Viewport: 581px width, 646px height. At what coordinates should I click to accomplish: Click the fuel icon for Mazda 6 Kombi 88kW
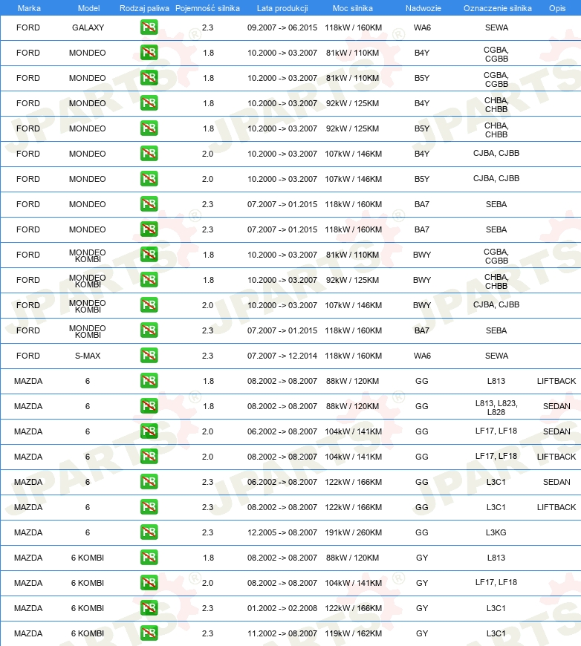(149, 558)
